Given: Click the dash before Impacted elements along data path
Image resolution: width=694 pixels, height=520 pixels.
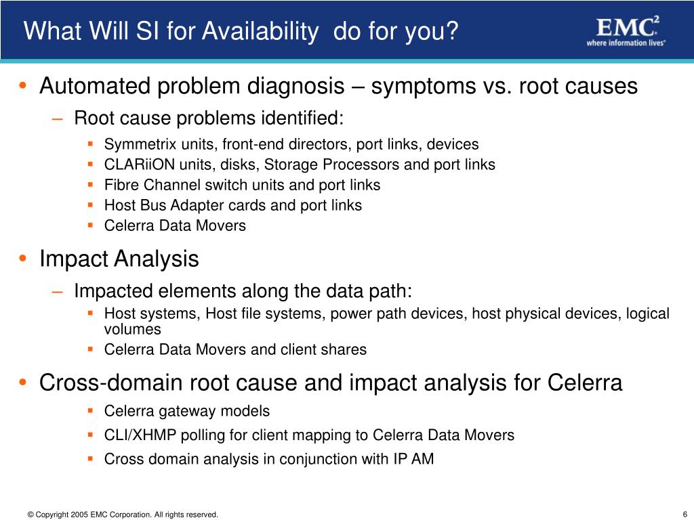Looking at the screenshot, I should (57, 291).
